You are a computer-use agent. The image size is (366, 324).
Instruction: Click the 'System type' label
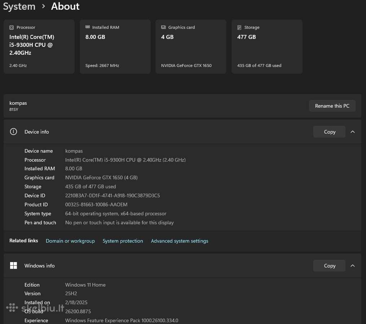click(x=38, y=214)
